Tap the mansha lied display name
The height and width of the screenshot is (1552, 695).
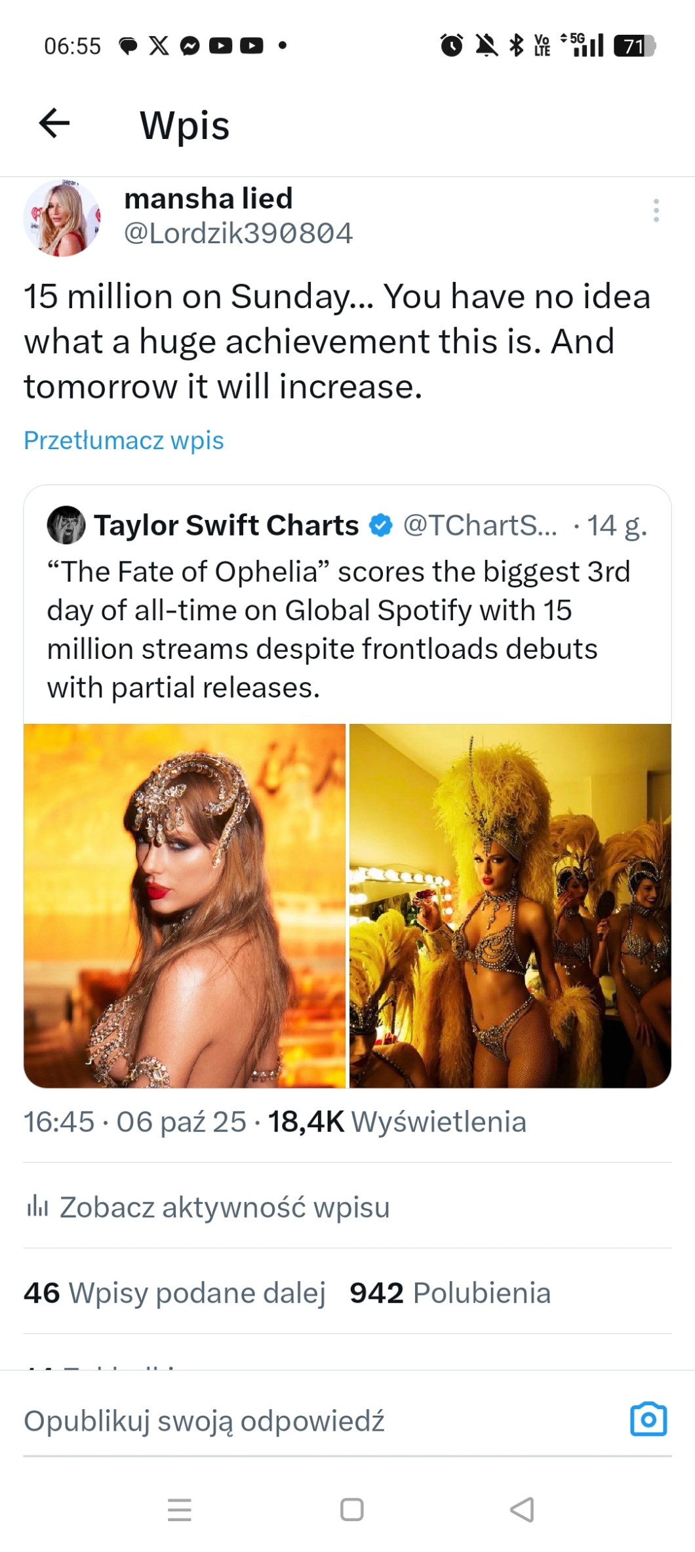pyautogui.click(x=208, y=198)
